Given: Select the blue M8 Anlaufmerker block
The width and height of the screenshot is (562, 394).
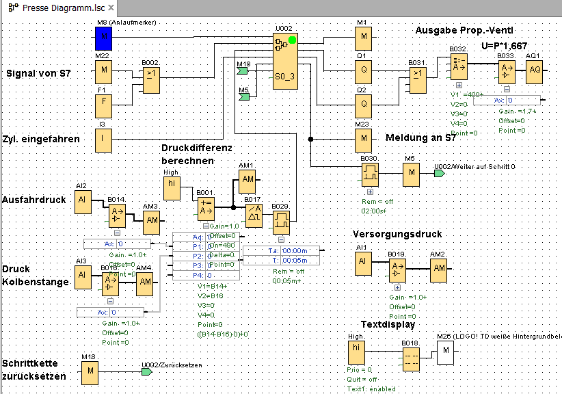Looking at the screenshot, I should coord(103,38).
